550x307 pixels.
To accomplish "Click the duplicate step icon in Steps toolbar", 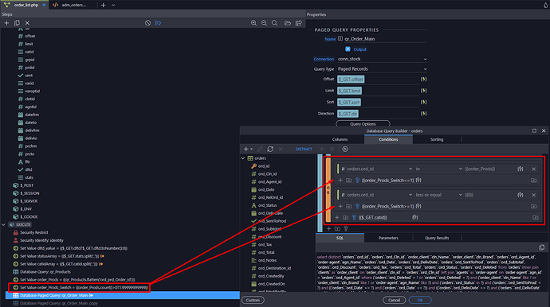I will 17,23.
